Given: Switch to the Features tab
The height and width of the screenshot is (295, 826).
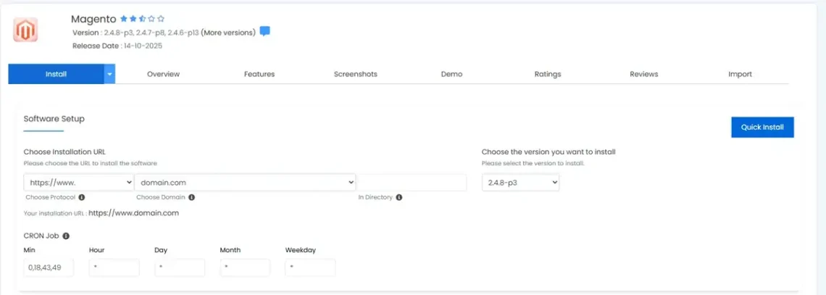Looking at the screenshot, I should tap(259, 74).
